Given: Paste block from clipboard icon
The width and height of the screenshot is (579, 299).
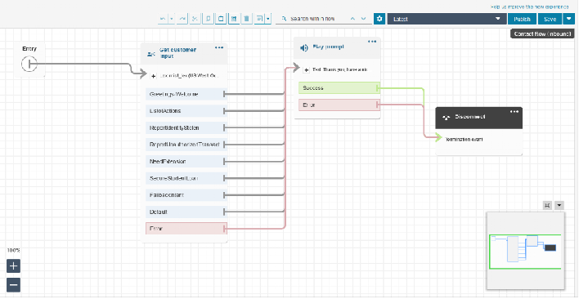Looking at the screenshot, I should pyautogui.click(x=221, y=19).
